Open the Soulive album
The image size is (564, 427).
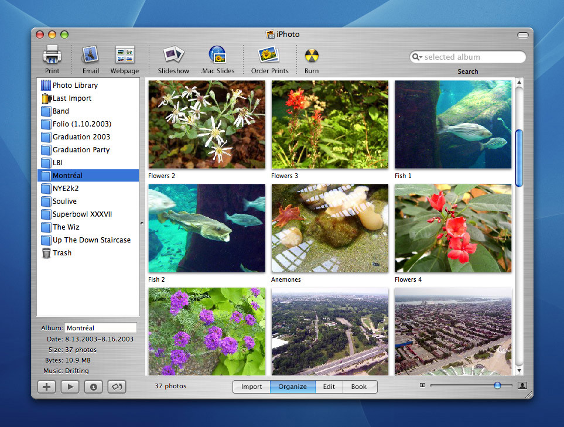[88, 201]
